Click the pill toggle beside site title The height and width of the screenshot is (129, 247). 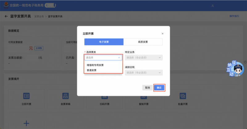click(50, 5)
